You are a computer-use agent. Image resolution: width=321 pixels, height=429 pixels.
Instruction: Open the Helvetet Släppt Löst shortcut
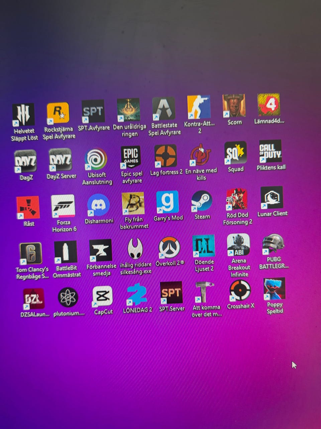click(x=23, y=115)
